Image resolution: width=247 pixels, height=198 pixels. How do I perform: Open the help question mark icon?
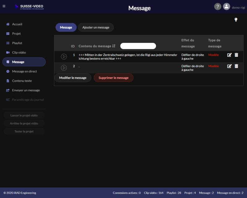click(x=218, y=6)
